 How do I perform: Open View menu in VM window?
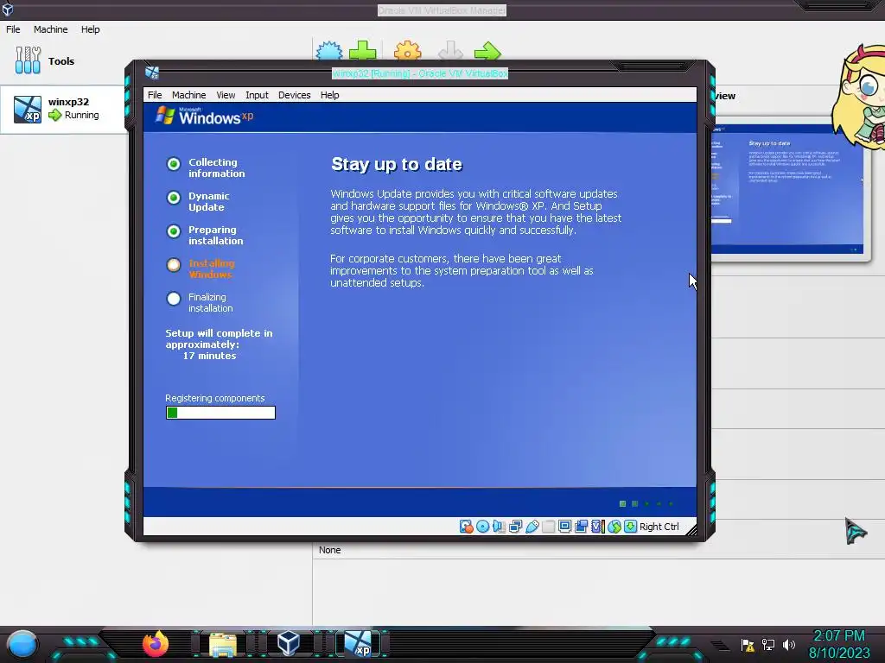click(x=226, y=95)
